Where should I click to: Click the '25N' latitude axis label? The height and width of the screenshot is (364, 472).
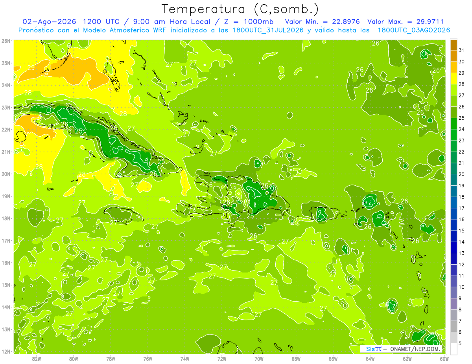tap(6, 63)
